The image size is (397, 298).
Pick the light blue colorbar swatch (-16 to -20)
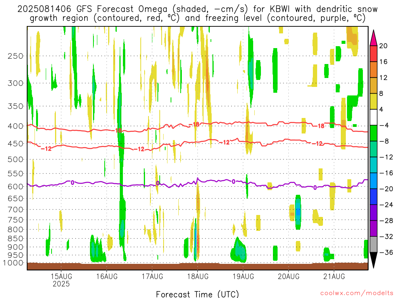pyautogui.click(x=373, y=181)
